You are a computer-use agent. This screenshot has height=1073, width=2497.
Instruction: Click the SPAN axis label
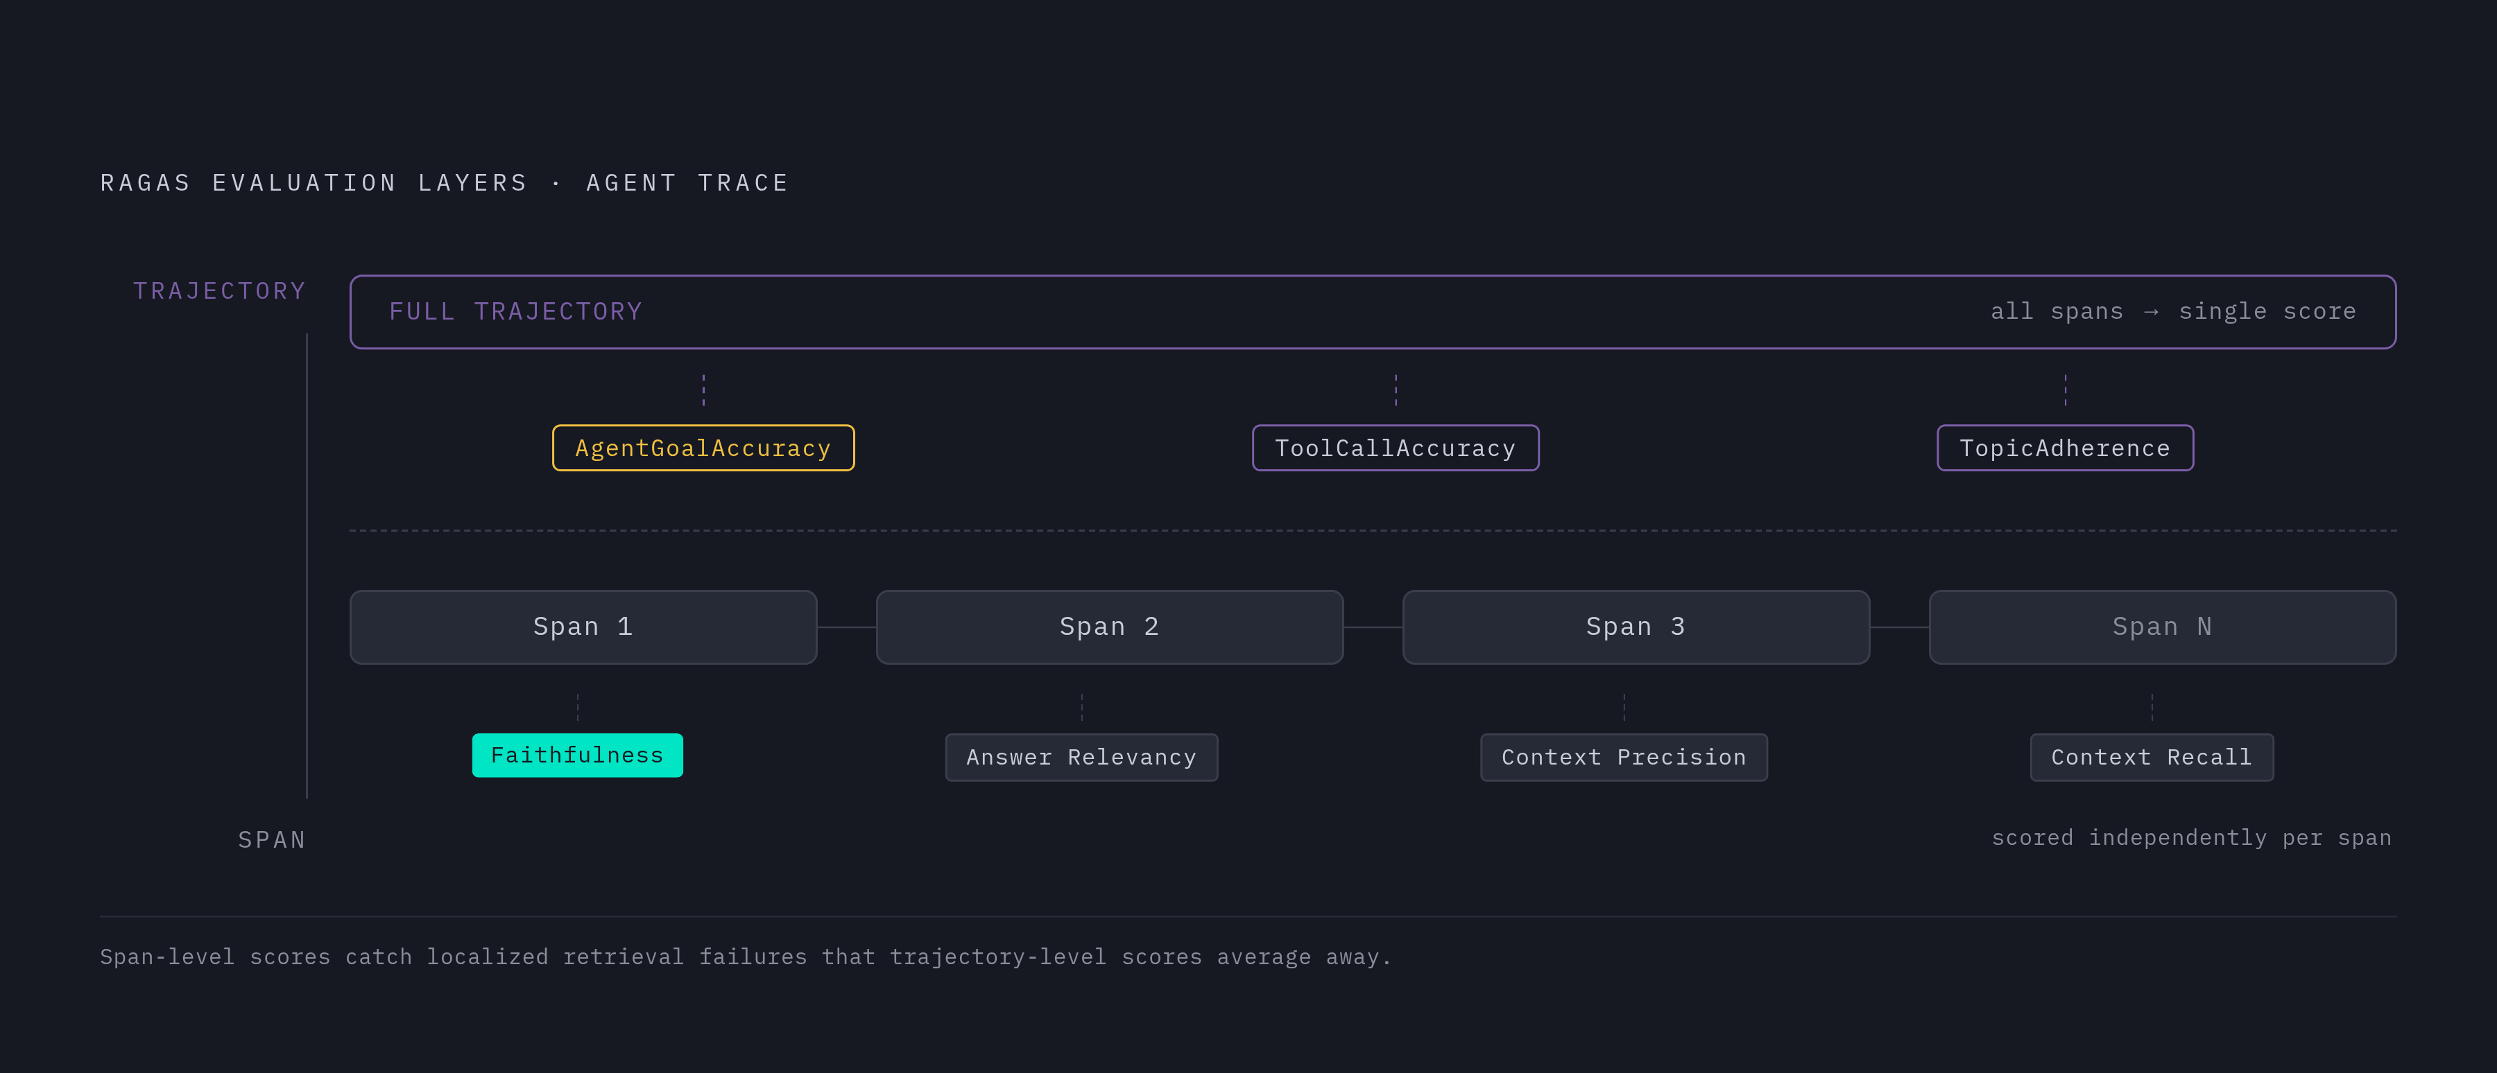271,839
